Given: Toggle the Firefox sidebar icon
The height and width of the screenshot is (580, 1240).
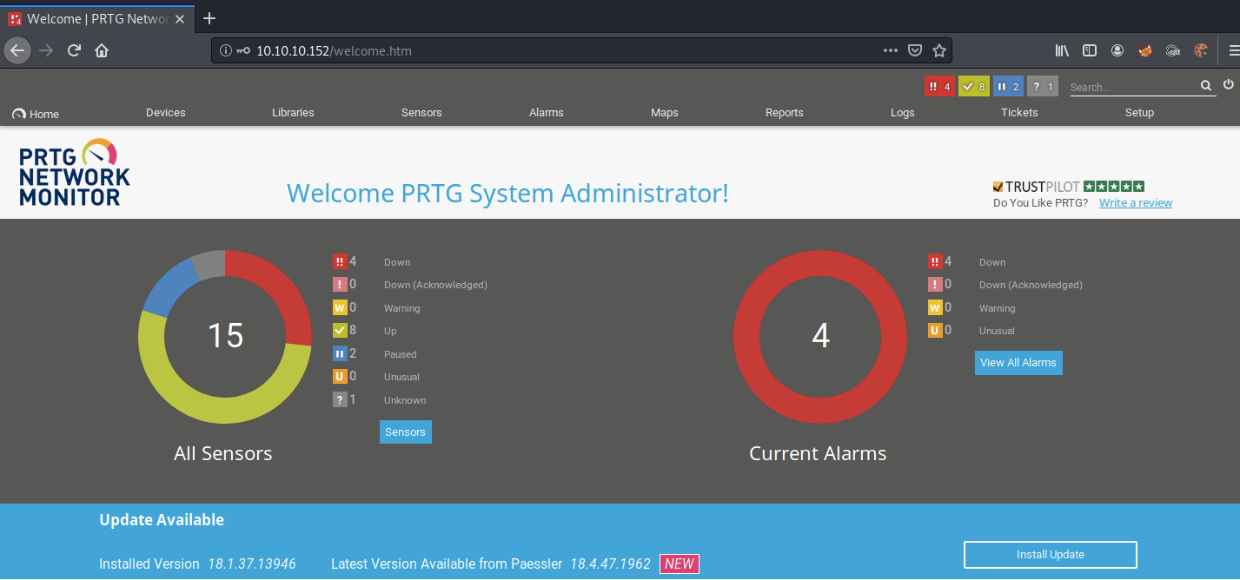Looking at the screenshot, I should coord(1090,50).
